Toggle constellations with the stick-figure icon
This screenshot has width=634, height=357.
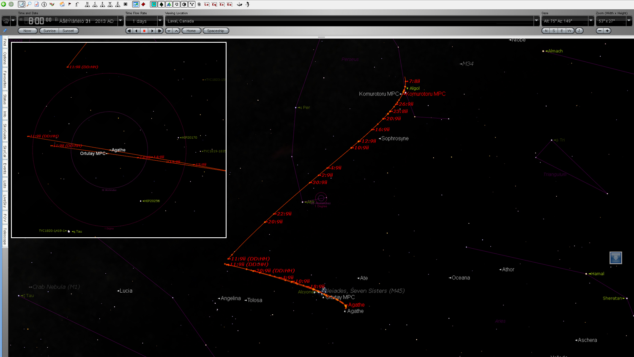pos(191,4)
